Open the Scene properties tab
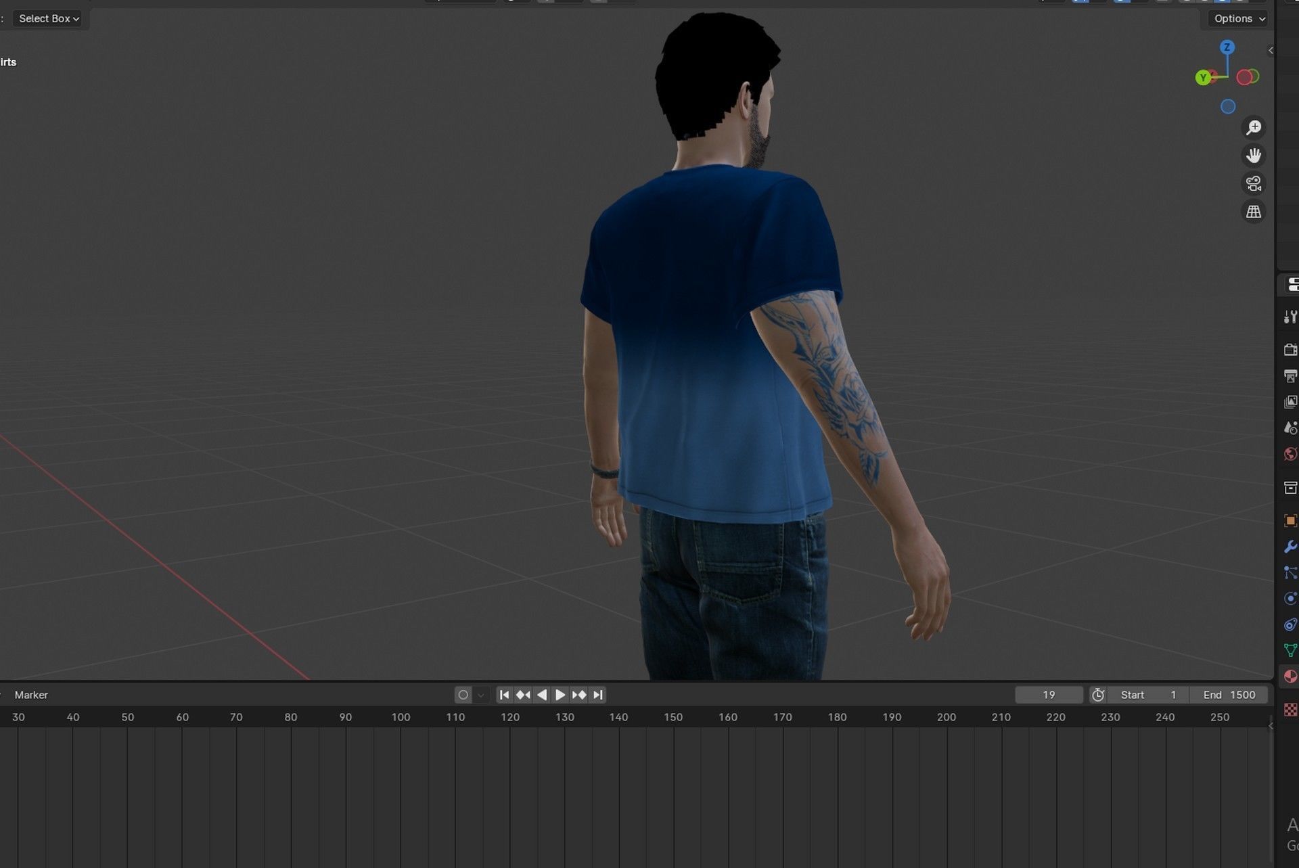 (1290, 428)
